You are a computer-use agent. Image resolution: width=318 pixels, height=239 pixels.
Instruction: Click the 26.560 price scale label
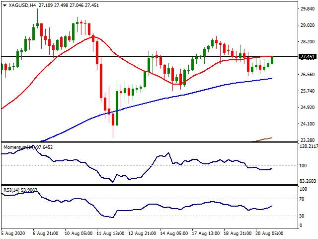[308, 75]
